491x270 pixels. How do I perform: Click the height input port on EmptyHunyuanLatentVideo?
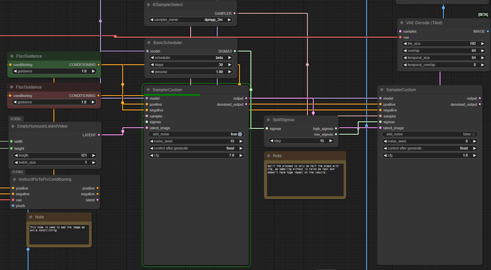pos(11,148)
